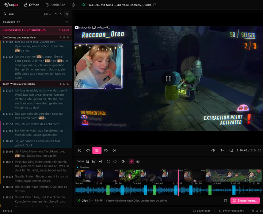Click the green cloud sync icon

(x=83, y=5)
